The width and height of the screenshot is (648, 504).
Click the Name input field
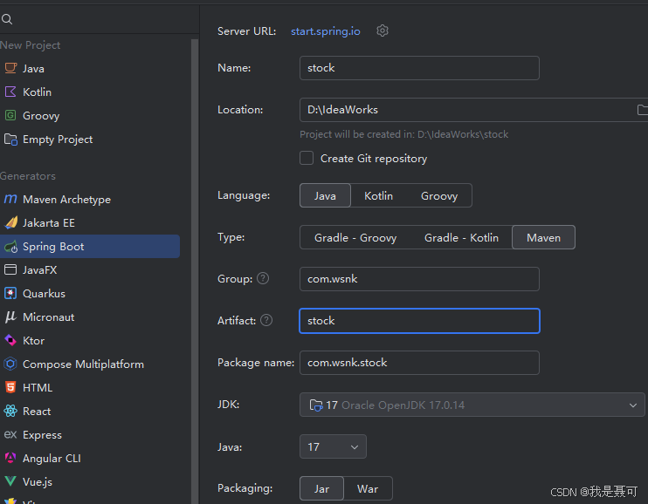click(x=419, y=68)
